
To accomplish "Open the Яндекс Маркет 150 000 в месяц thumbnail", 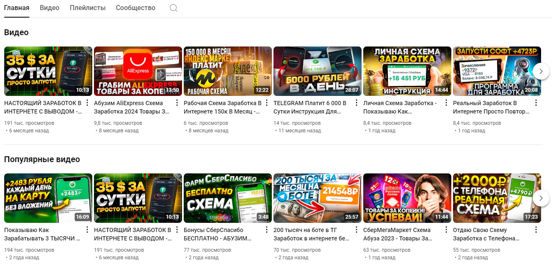I will [x=228, y=71].
